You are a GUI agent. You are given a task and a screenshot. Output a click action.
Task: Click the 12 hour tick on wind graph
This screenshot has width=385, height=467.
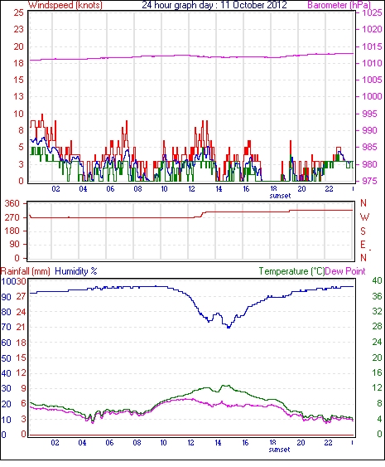(191, 189)
